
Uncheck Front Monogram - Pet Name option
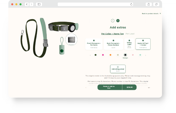(94, 40)
